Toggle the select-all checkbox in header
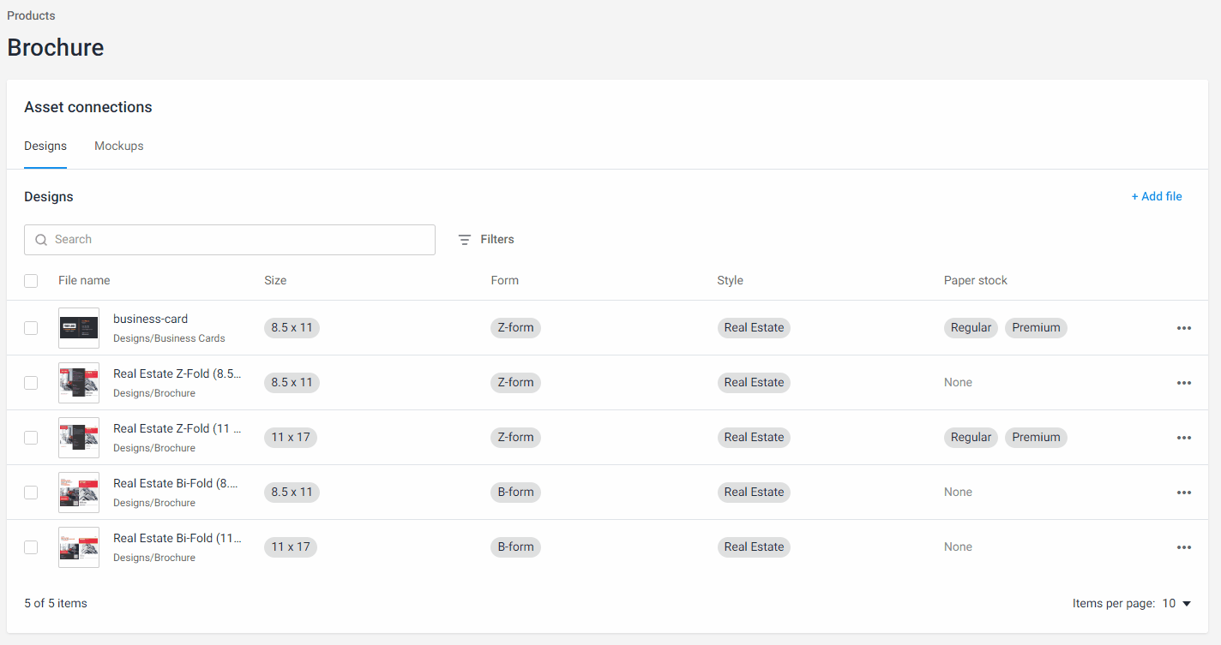 coord(31,281)
